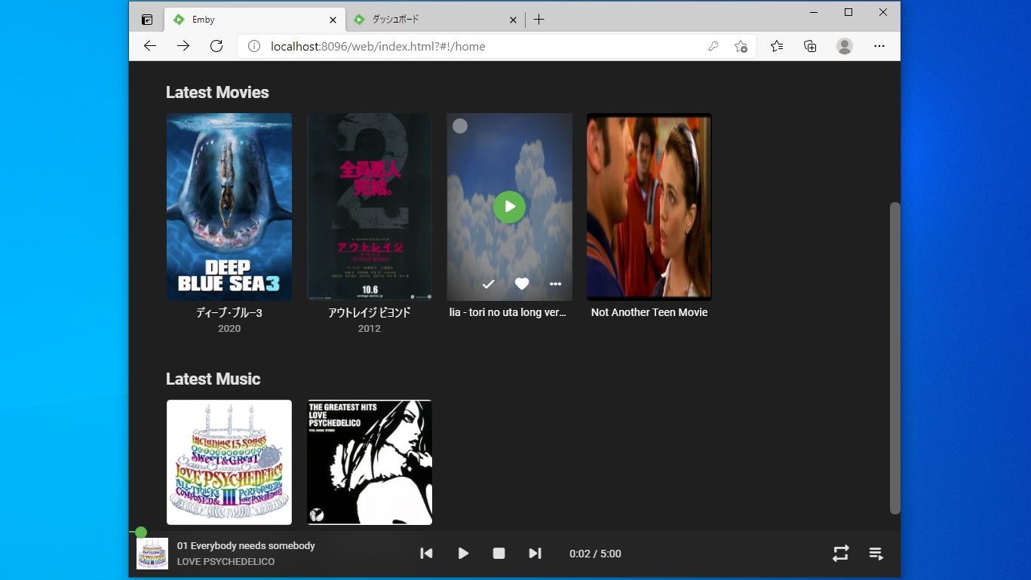
Task: Select the lia - tori no uta card circle
Action: tap(460, 126)
